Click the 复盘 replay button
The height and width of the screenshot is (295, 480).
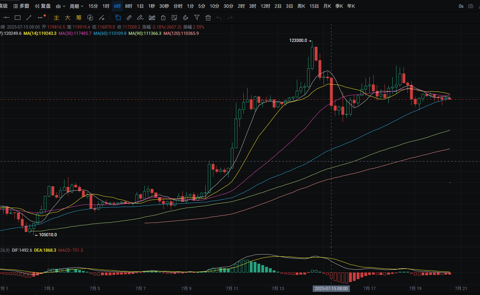pyautogui.click(x=43, y=6)
